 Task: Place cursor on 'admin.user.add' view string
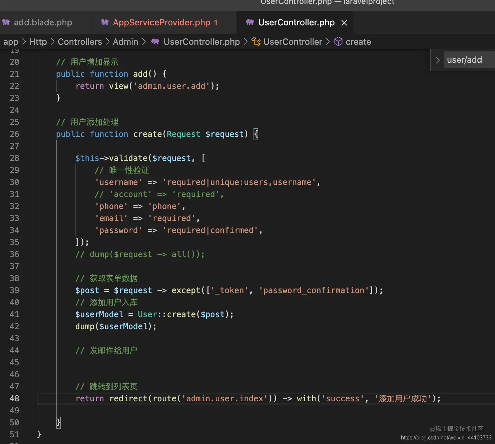pos(171,86)
